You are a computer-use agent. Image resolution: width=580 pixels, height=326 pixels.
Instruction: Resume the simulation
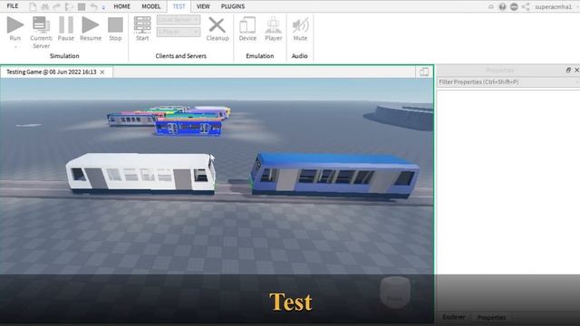(91, 28)
